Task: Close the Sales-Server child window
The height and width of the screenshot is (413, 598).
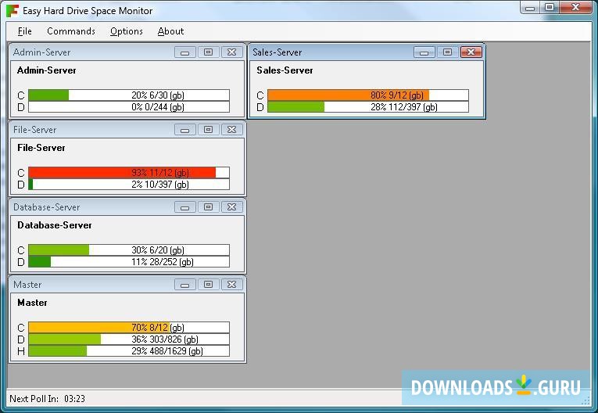Action: click(471, 52)
